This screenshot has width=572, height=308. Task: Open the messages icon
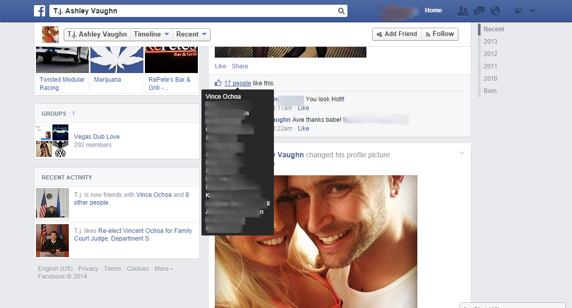tap(479, 11)
